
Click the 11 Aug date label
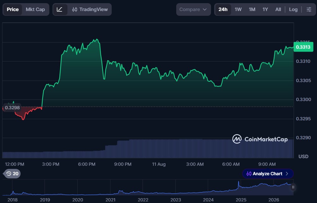click(159, 164)
